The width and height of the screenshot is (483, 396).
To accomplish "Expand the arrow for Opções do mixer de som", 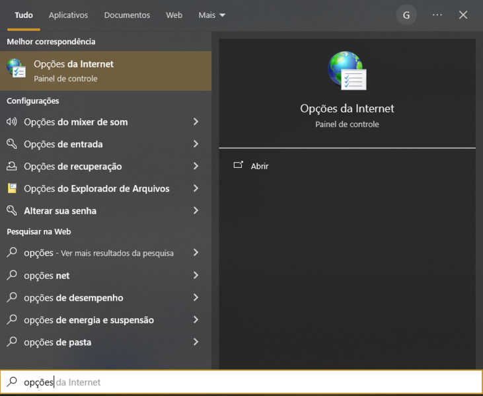I will click(x=196, y=122).
